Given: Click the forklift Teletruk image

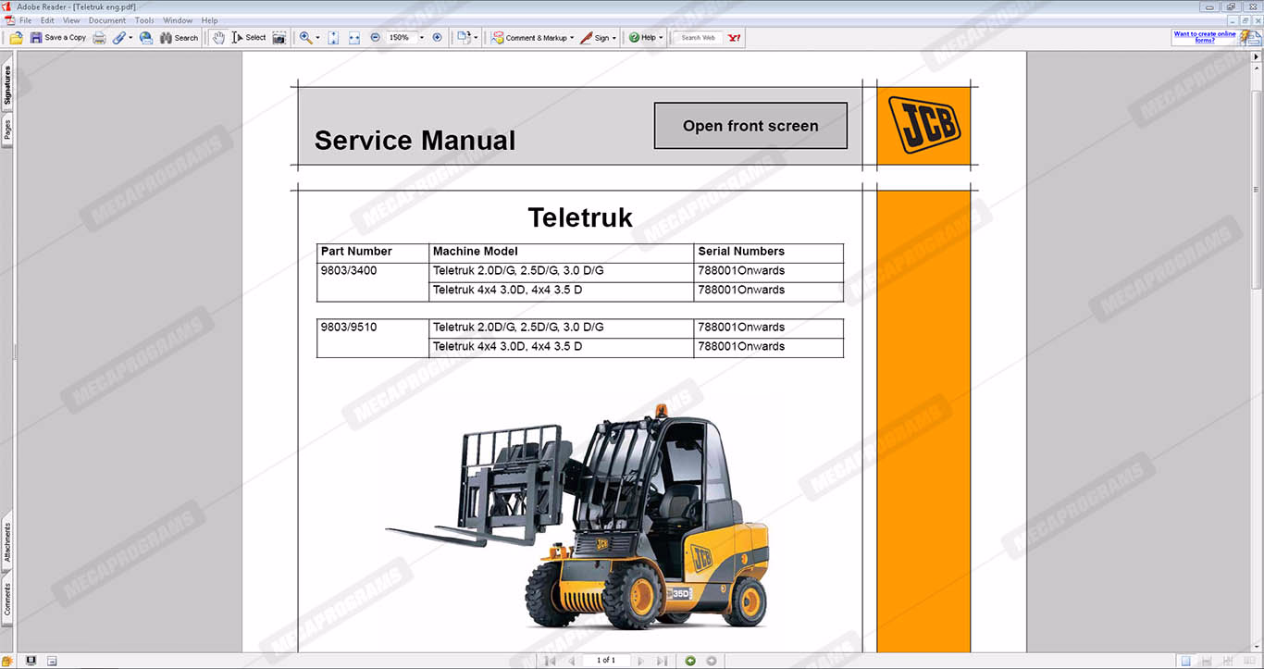Looking at the screenshot, I should point(576,518).
